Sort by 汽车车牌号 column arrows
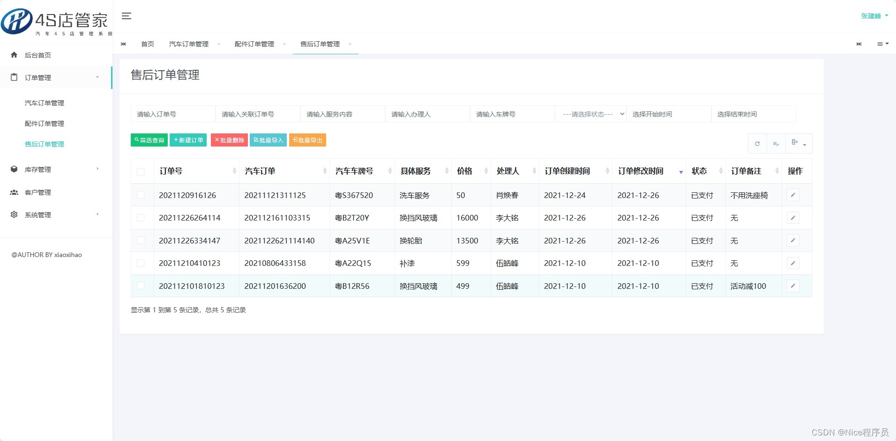 390,171
